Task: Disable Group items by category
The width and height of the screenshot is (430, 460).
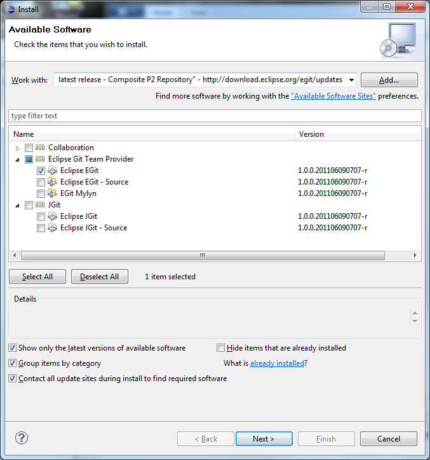Action: 12,363
